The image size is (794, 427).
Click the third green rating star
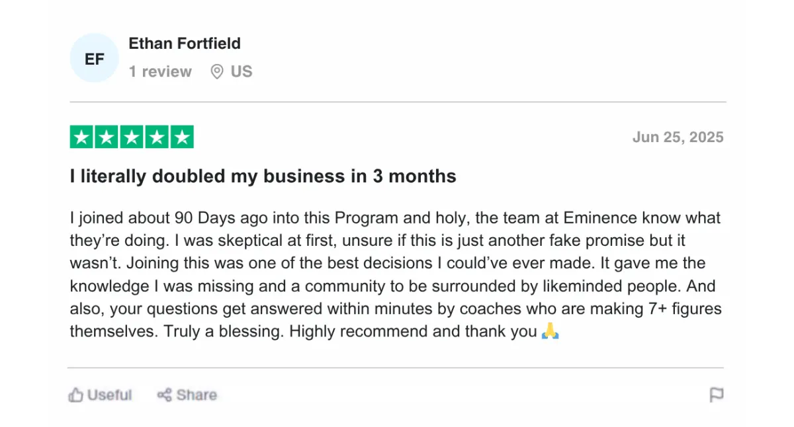[132, 137]
